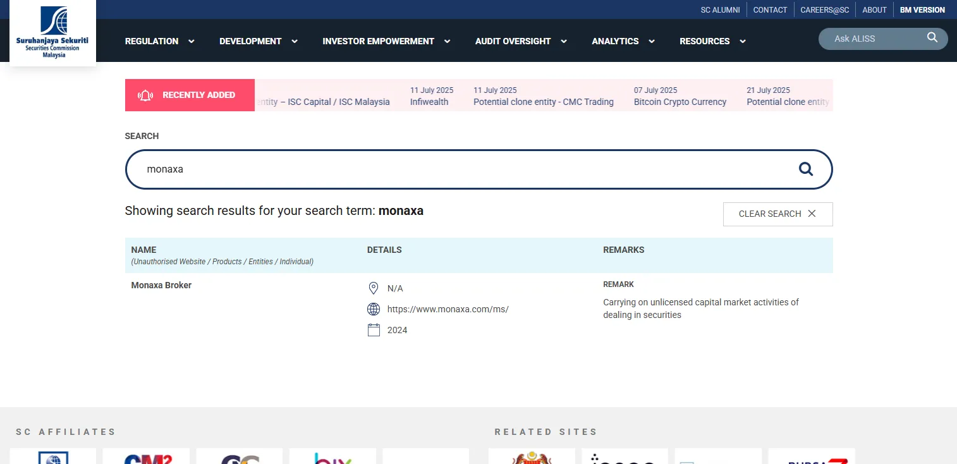Open the Investor Empowerment menu
957x464 pixels.
tap(378, 41)
